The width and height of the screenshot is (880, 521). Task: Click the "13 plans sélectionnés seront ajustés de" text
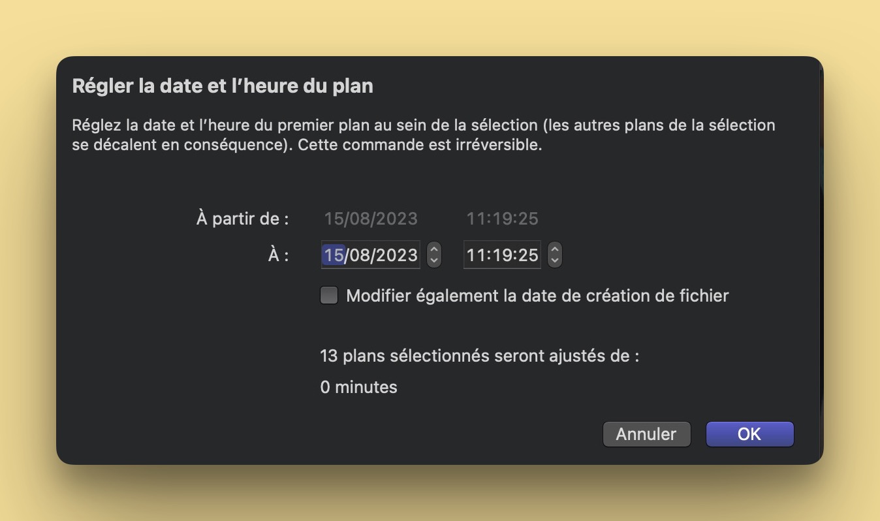click(479, 356)
